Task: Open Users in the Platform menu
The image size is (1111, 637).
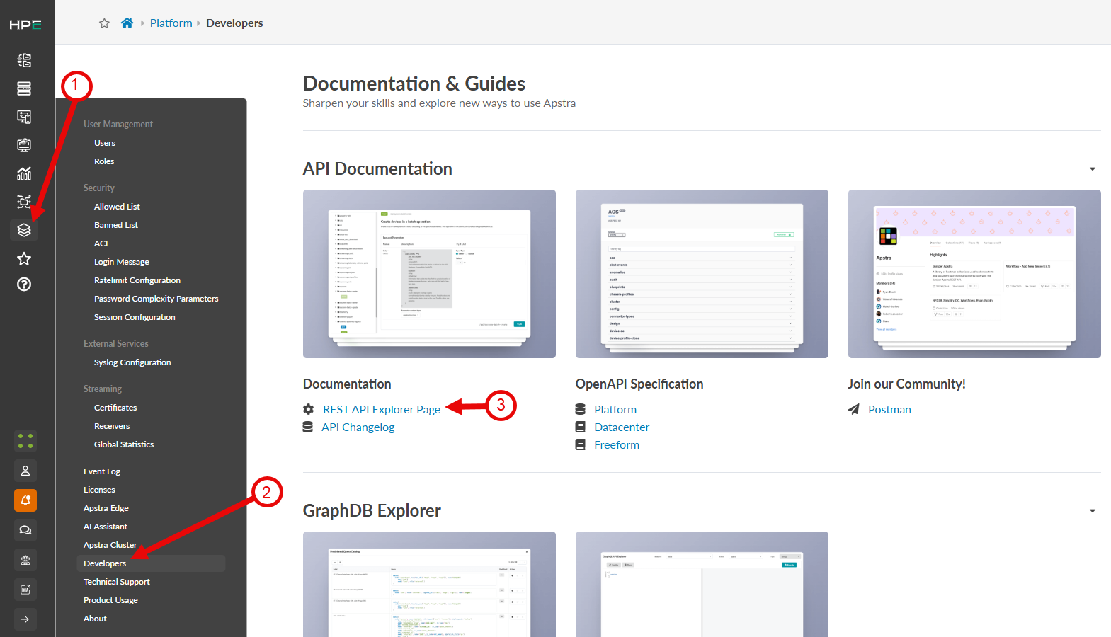Action: point(105,143)
